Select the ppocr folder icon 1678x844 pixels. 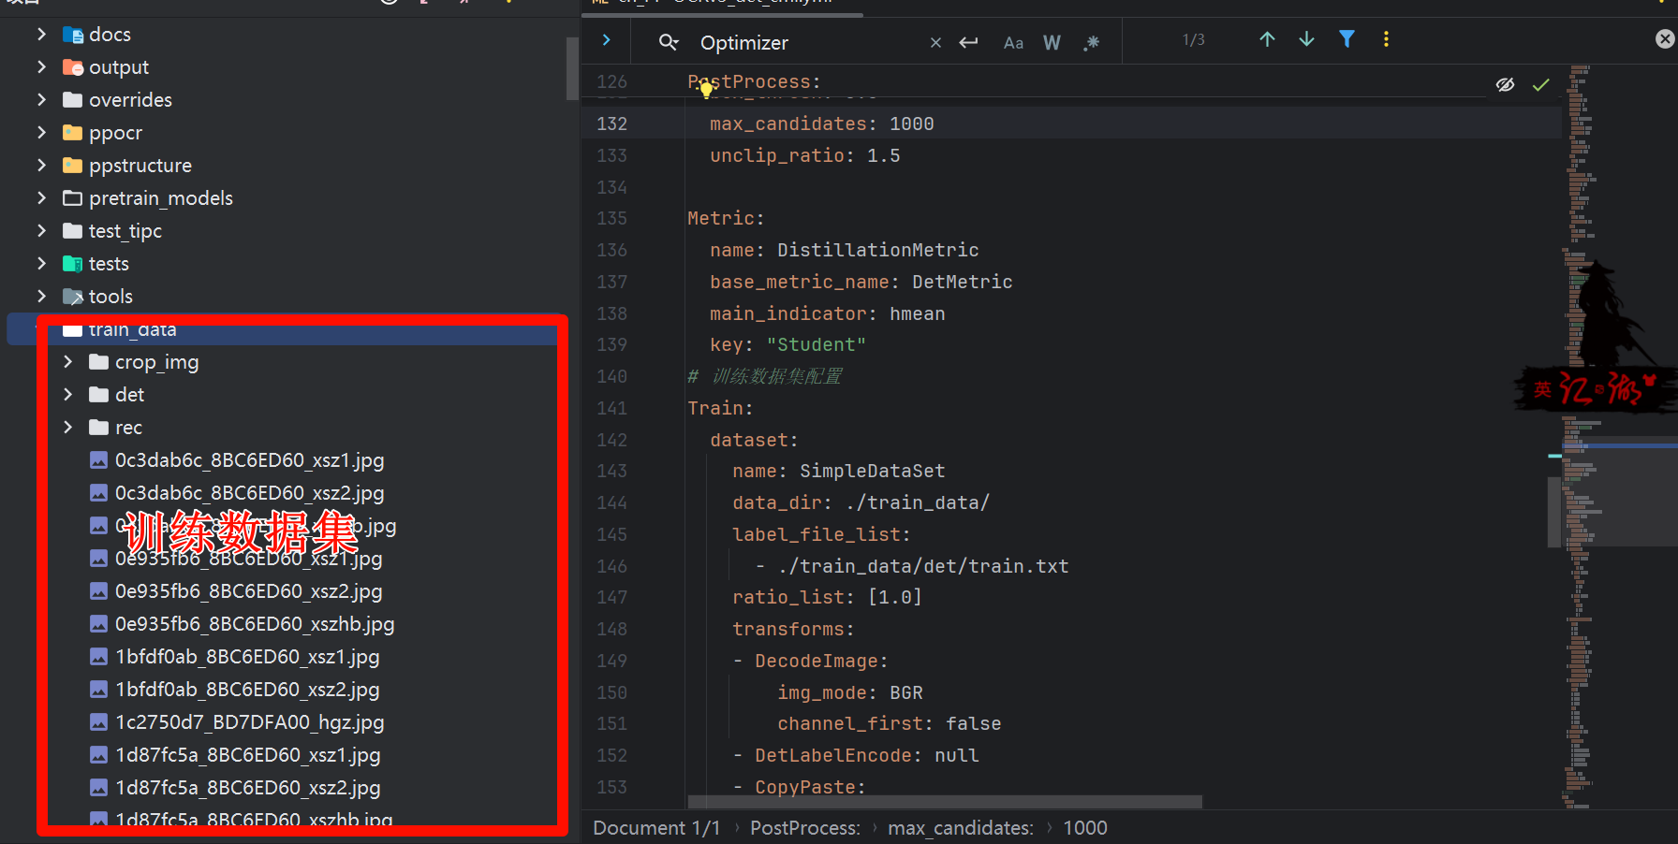point(73,133)
